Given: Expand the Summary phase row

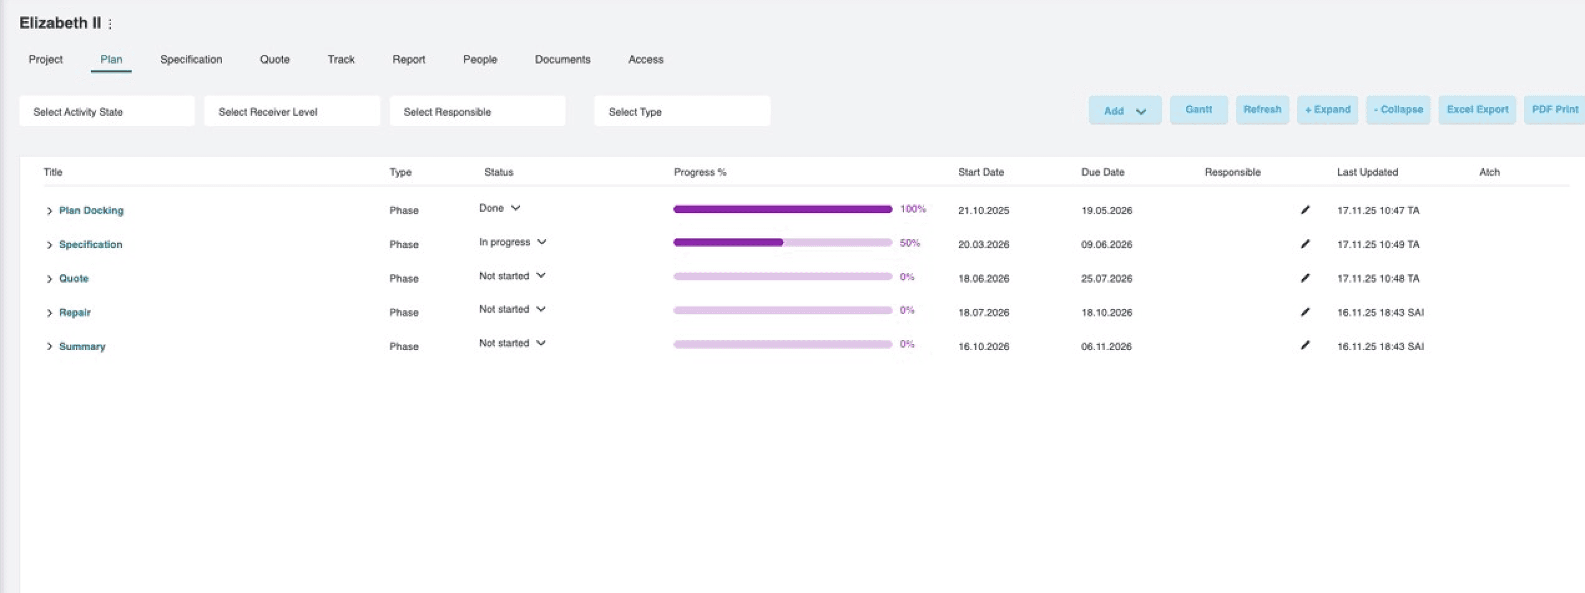Looking at the screenshot, I should point(49,346).
